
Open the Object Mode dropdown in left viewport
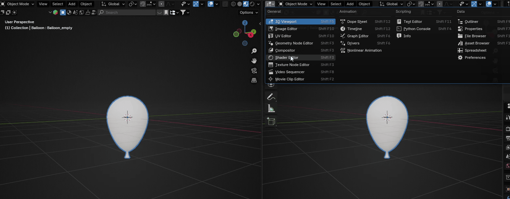pyautogui.click(x=18, y=4)
